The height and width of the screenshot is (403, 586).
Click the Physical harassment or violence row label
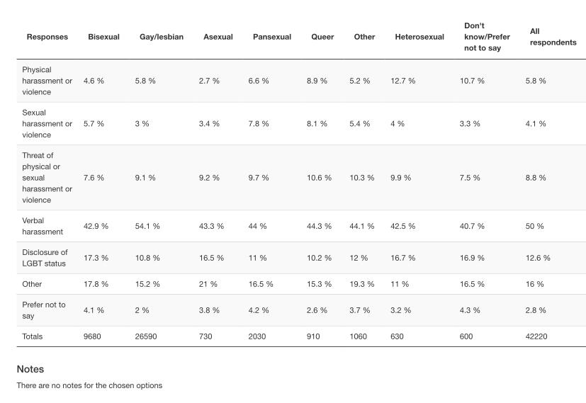tap(47, 81)
